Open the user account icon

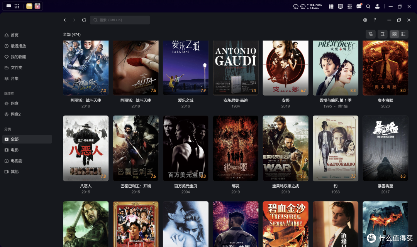(x=377, y=7)
